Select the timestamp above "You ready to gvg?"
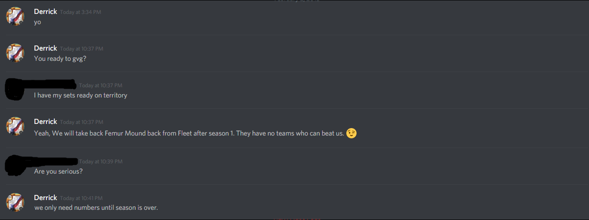Screen dimensions: 589x220 82,49
